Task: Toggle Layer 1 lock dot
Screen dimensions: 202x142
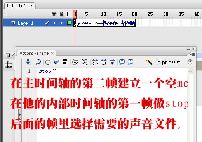Action: [62, 23]
